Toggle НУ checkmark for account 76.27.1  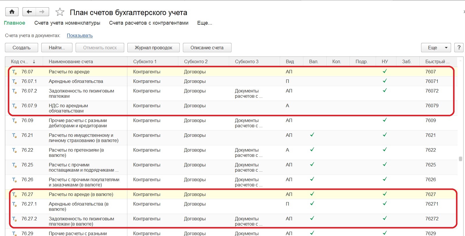point(385,204)
